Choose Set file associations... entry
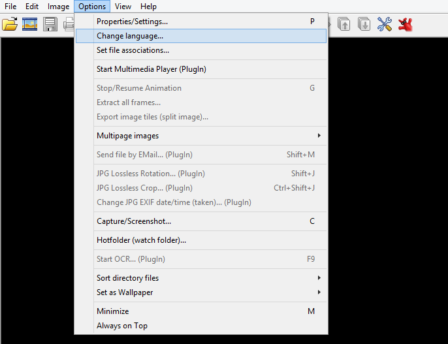The height and width of the screenshot is (344, 448). (x=133, y=50)
